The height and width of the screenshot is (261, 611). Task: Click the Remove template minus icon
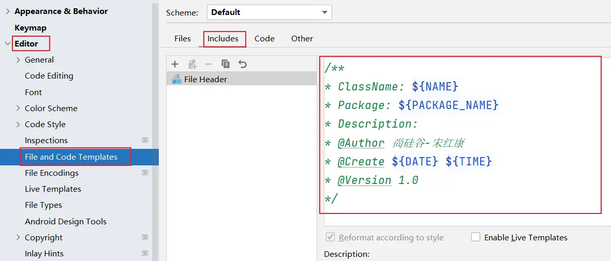coord(208,64)
